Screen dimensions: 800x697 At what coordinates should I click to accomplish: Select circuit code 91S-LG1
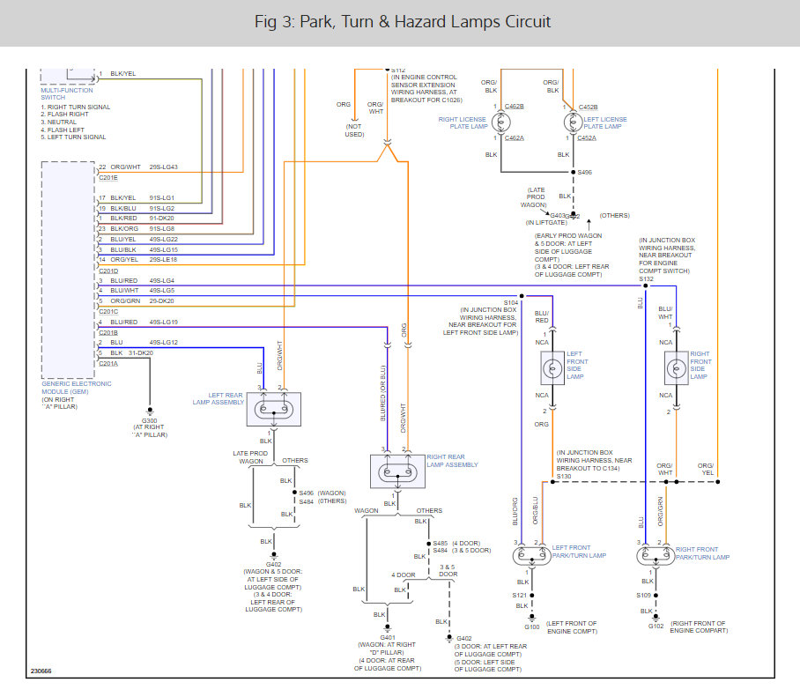162,198
